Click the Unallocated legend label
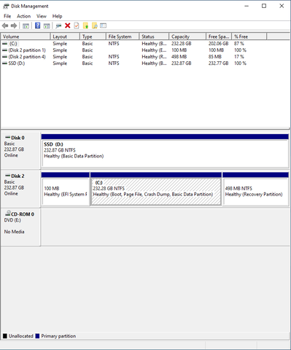 pyautogui.click(x=21, y=336)
